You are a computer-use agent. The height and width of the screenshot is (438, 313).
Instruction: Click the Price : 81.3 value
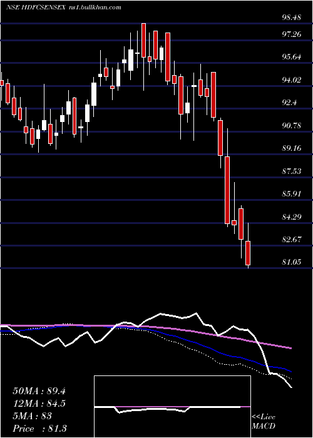pyautogui.click(x=39, y=429)
